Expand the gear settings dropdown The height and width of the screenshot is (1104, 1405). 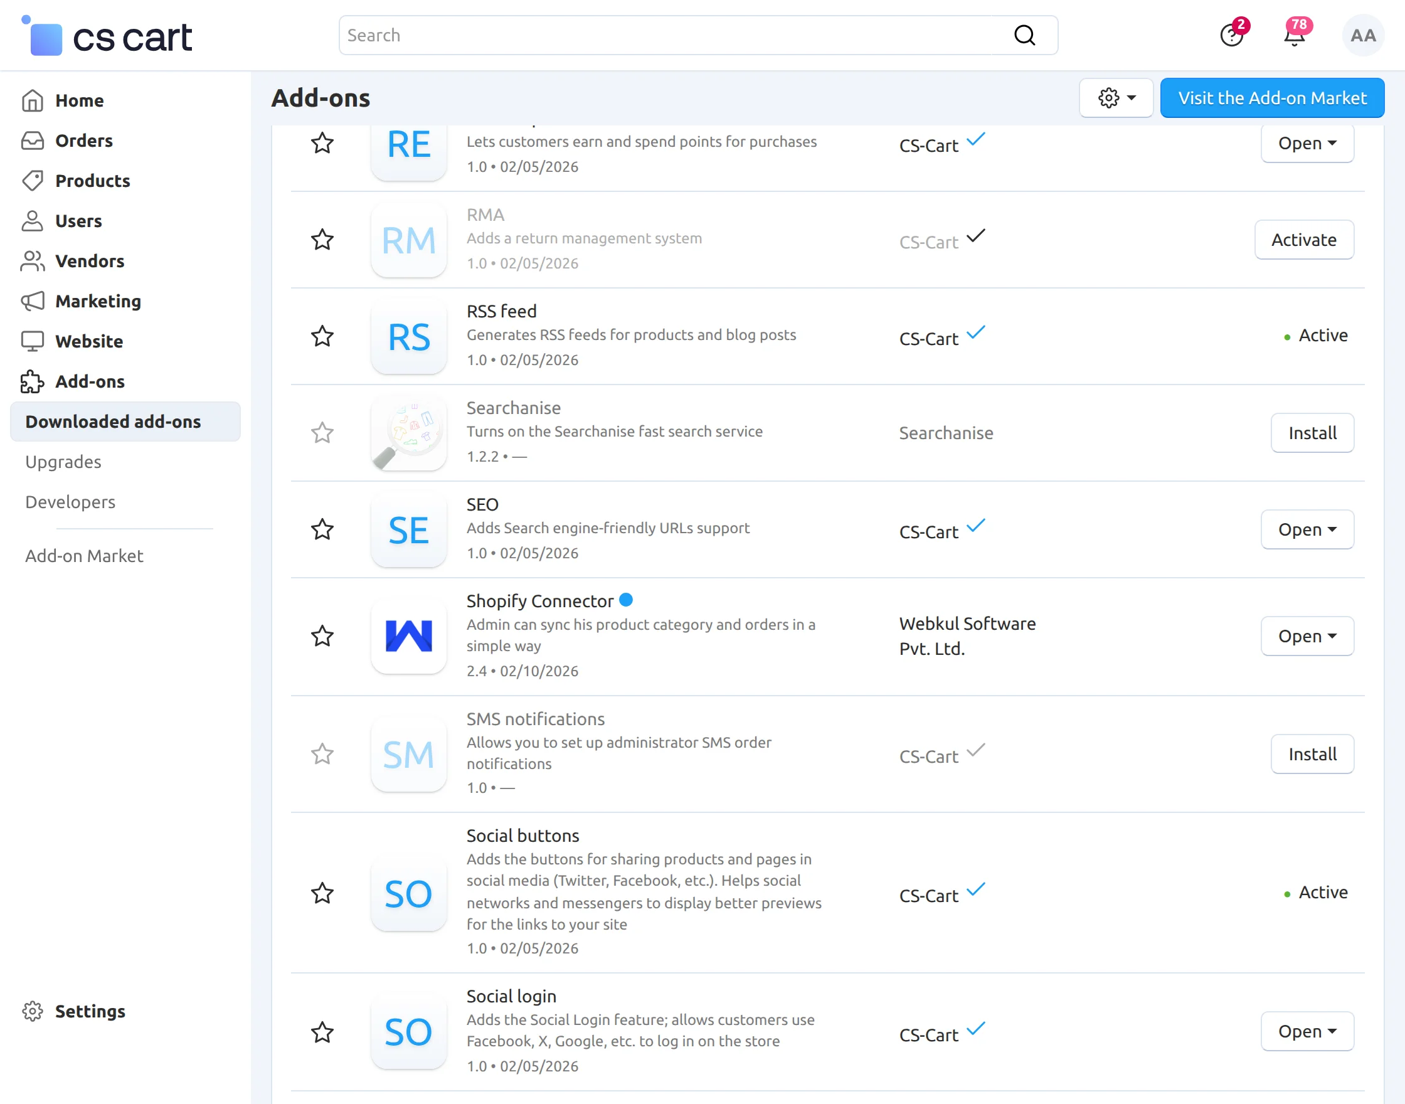(x=1116, y=98)
